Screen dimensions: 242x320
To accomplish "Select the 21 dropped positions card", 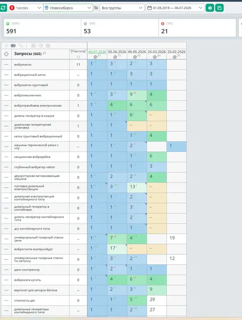I will 197,28.
